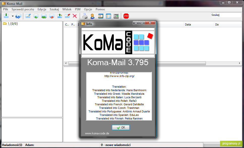This screenshot has width=244, height=148.
Task: Reply using the single green arrow envelope
Action: (x=36, y=16)
